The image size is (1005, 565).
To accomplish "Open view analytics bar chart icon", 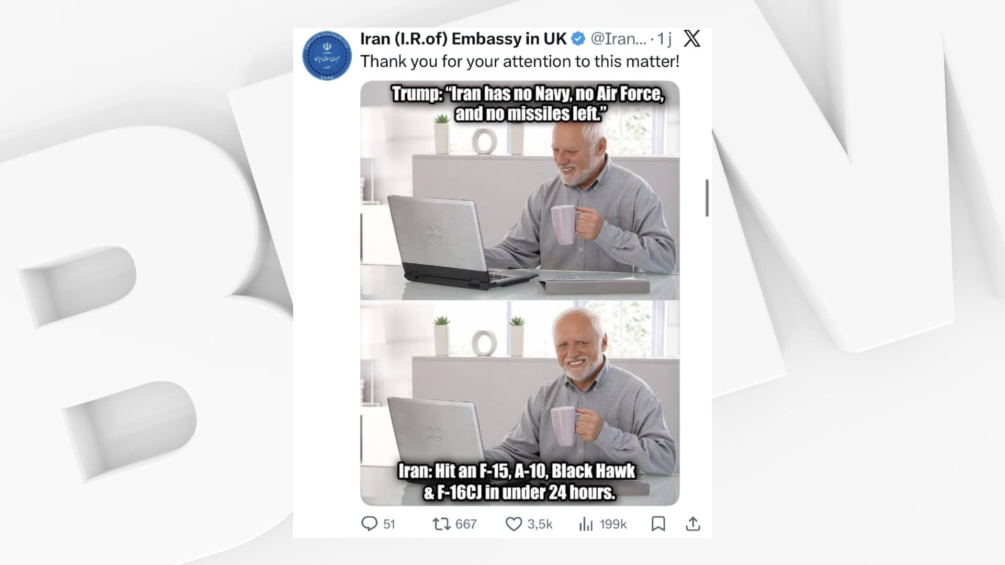I will [586, 524].
